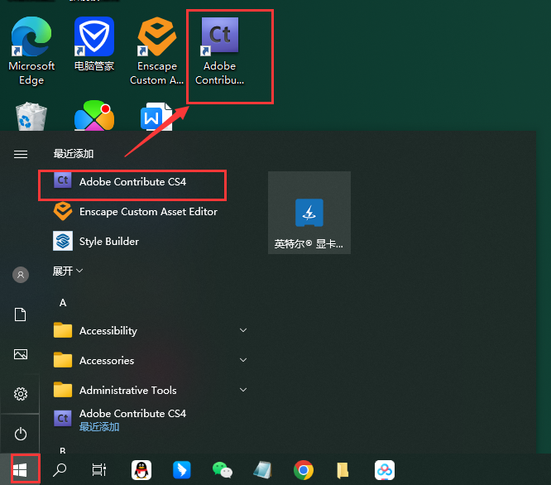
Task: Expand the Accessories folder
Action: 151,361
